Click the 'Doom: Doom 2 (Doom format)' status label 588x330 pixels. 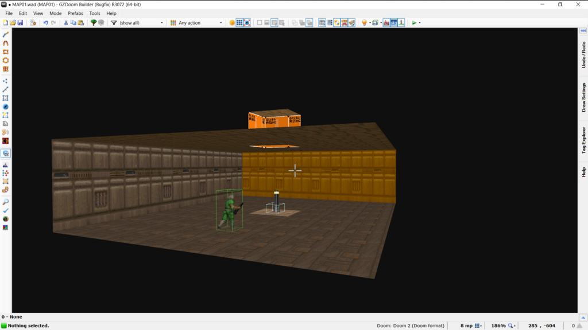410,325
